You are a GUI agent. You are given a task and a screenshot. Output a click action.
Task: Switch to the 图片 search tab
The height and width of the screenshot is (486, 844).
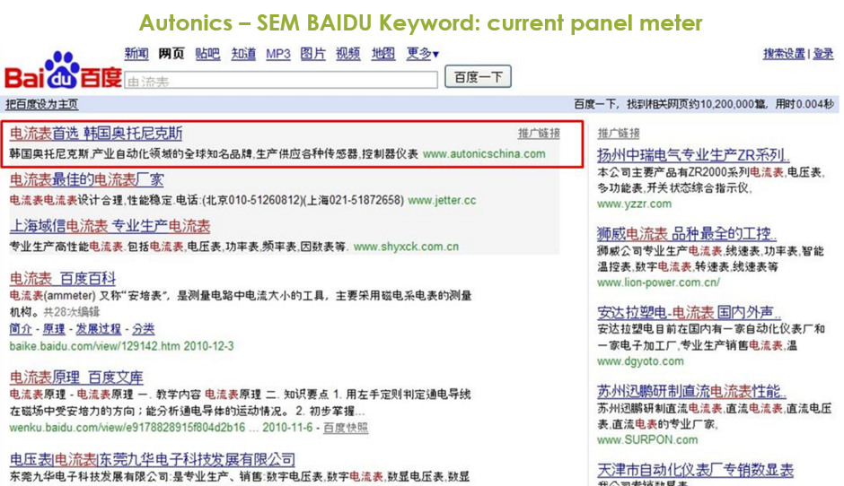pos(313,54)
